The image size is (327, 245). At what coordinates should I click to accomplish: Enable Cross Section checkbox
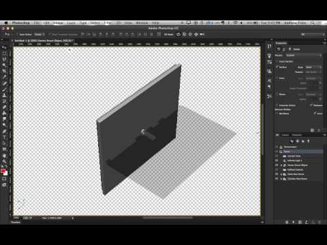[x=277, y=61]
